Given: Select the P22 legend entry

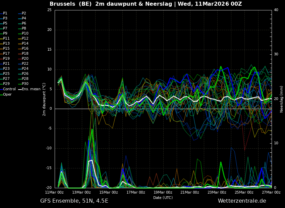Looking at the screenshot, I should click(23, 64).
